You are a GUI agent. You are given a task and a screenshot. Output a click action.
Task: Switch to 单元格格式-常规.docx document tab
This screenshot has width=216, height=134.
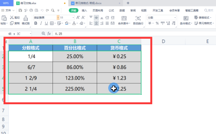pyautogui.click(x=95, y=3)
